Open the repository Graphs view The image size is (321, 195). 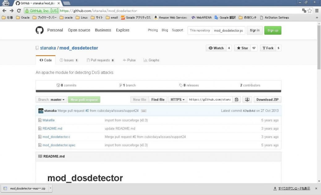(151, 60)
